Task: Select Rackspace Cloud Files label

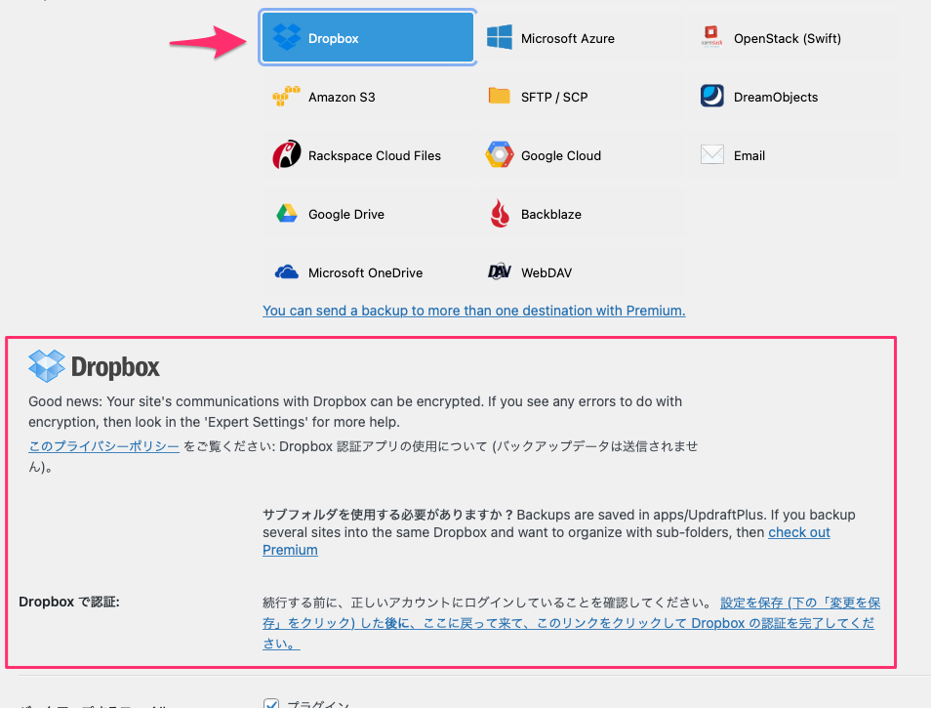Action: click(375, 155)
